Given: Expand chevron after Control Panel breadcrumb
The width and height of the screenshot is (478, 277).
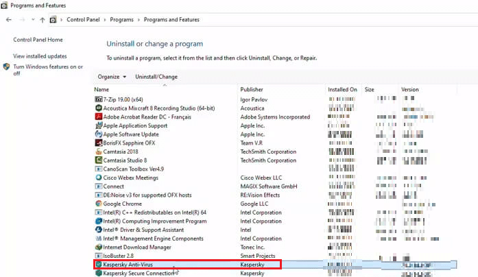Looking at the screenshot, I should [x=104, y=20].
